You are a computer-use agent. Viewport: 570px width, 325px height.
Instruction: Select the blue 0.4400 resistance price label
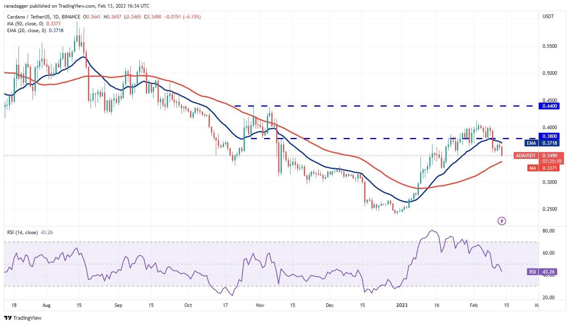click(549, 106)
